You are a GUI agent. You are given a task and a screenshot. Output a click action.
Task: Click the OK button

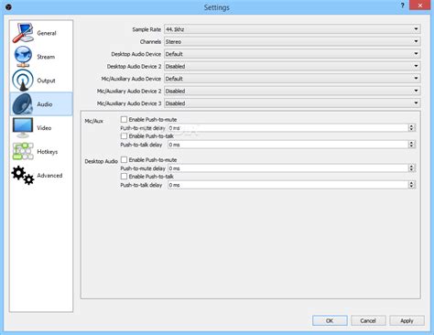point(330,320)
